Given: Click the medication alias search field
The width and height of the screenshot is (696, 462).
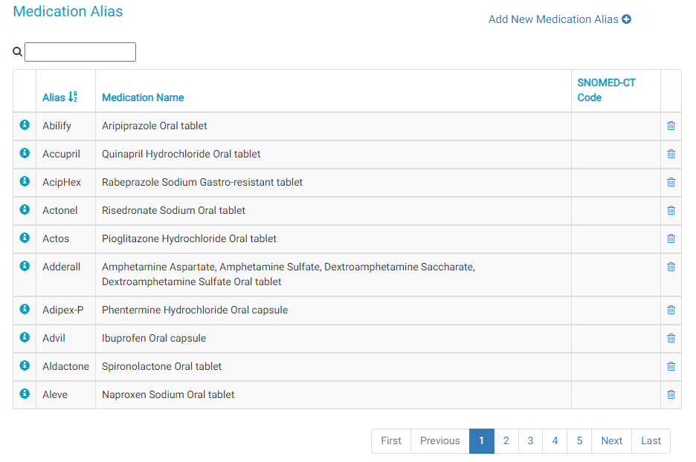Looking at the screenshot, I should coord(80,52).
